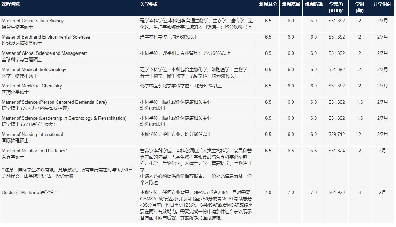Select Master of Medicinal Chemistry course name
Image resolution: width=396 pixels, height=227 pixels.
tap(32, 86)
